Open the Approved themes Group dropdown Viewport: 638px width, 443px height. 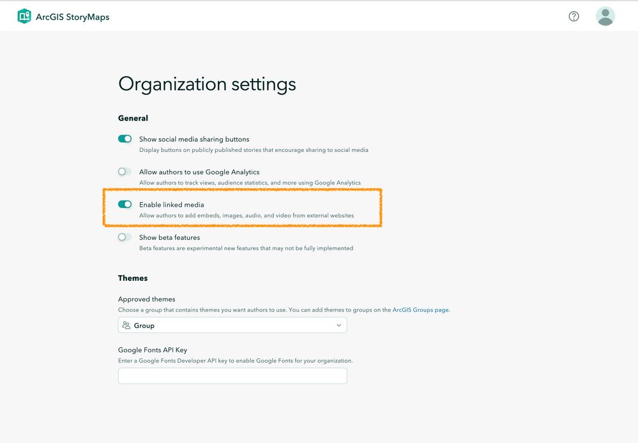232,326
